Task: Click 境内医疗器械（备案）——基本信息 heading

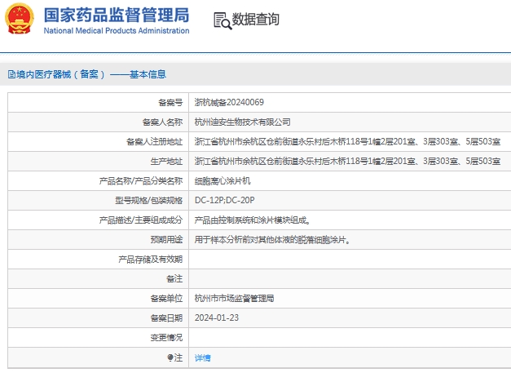Action: (91, 74)
